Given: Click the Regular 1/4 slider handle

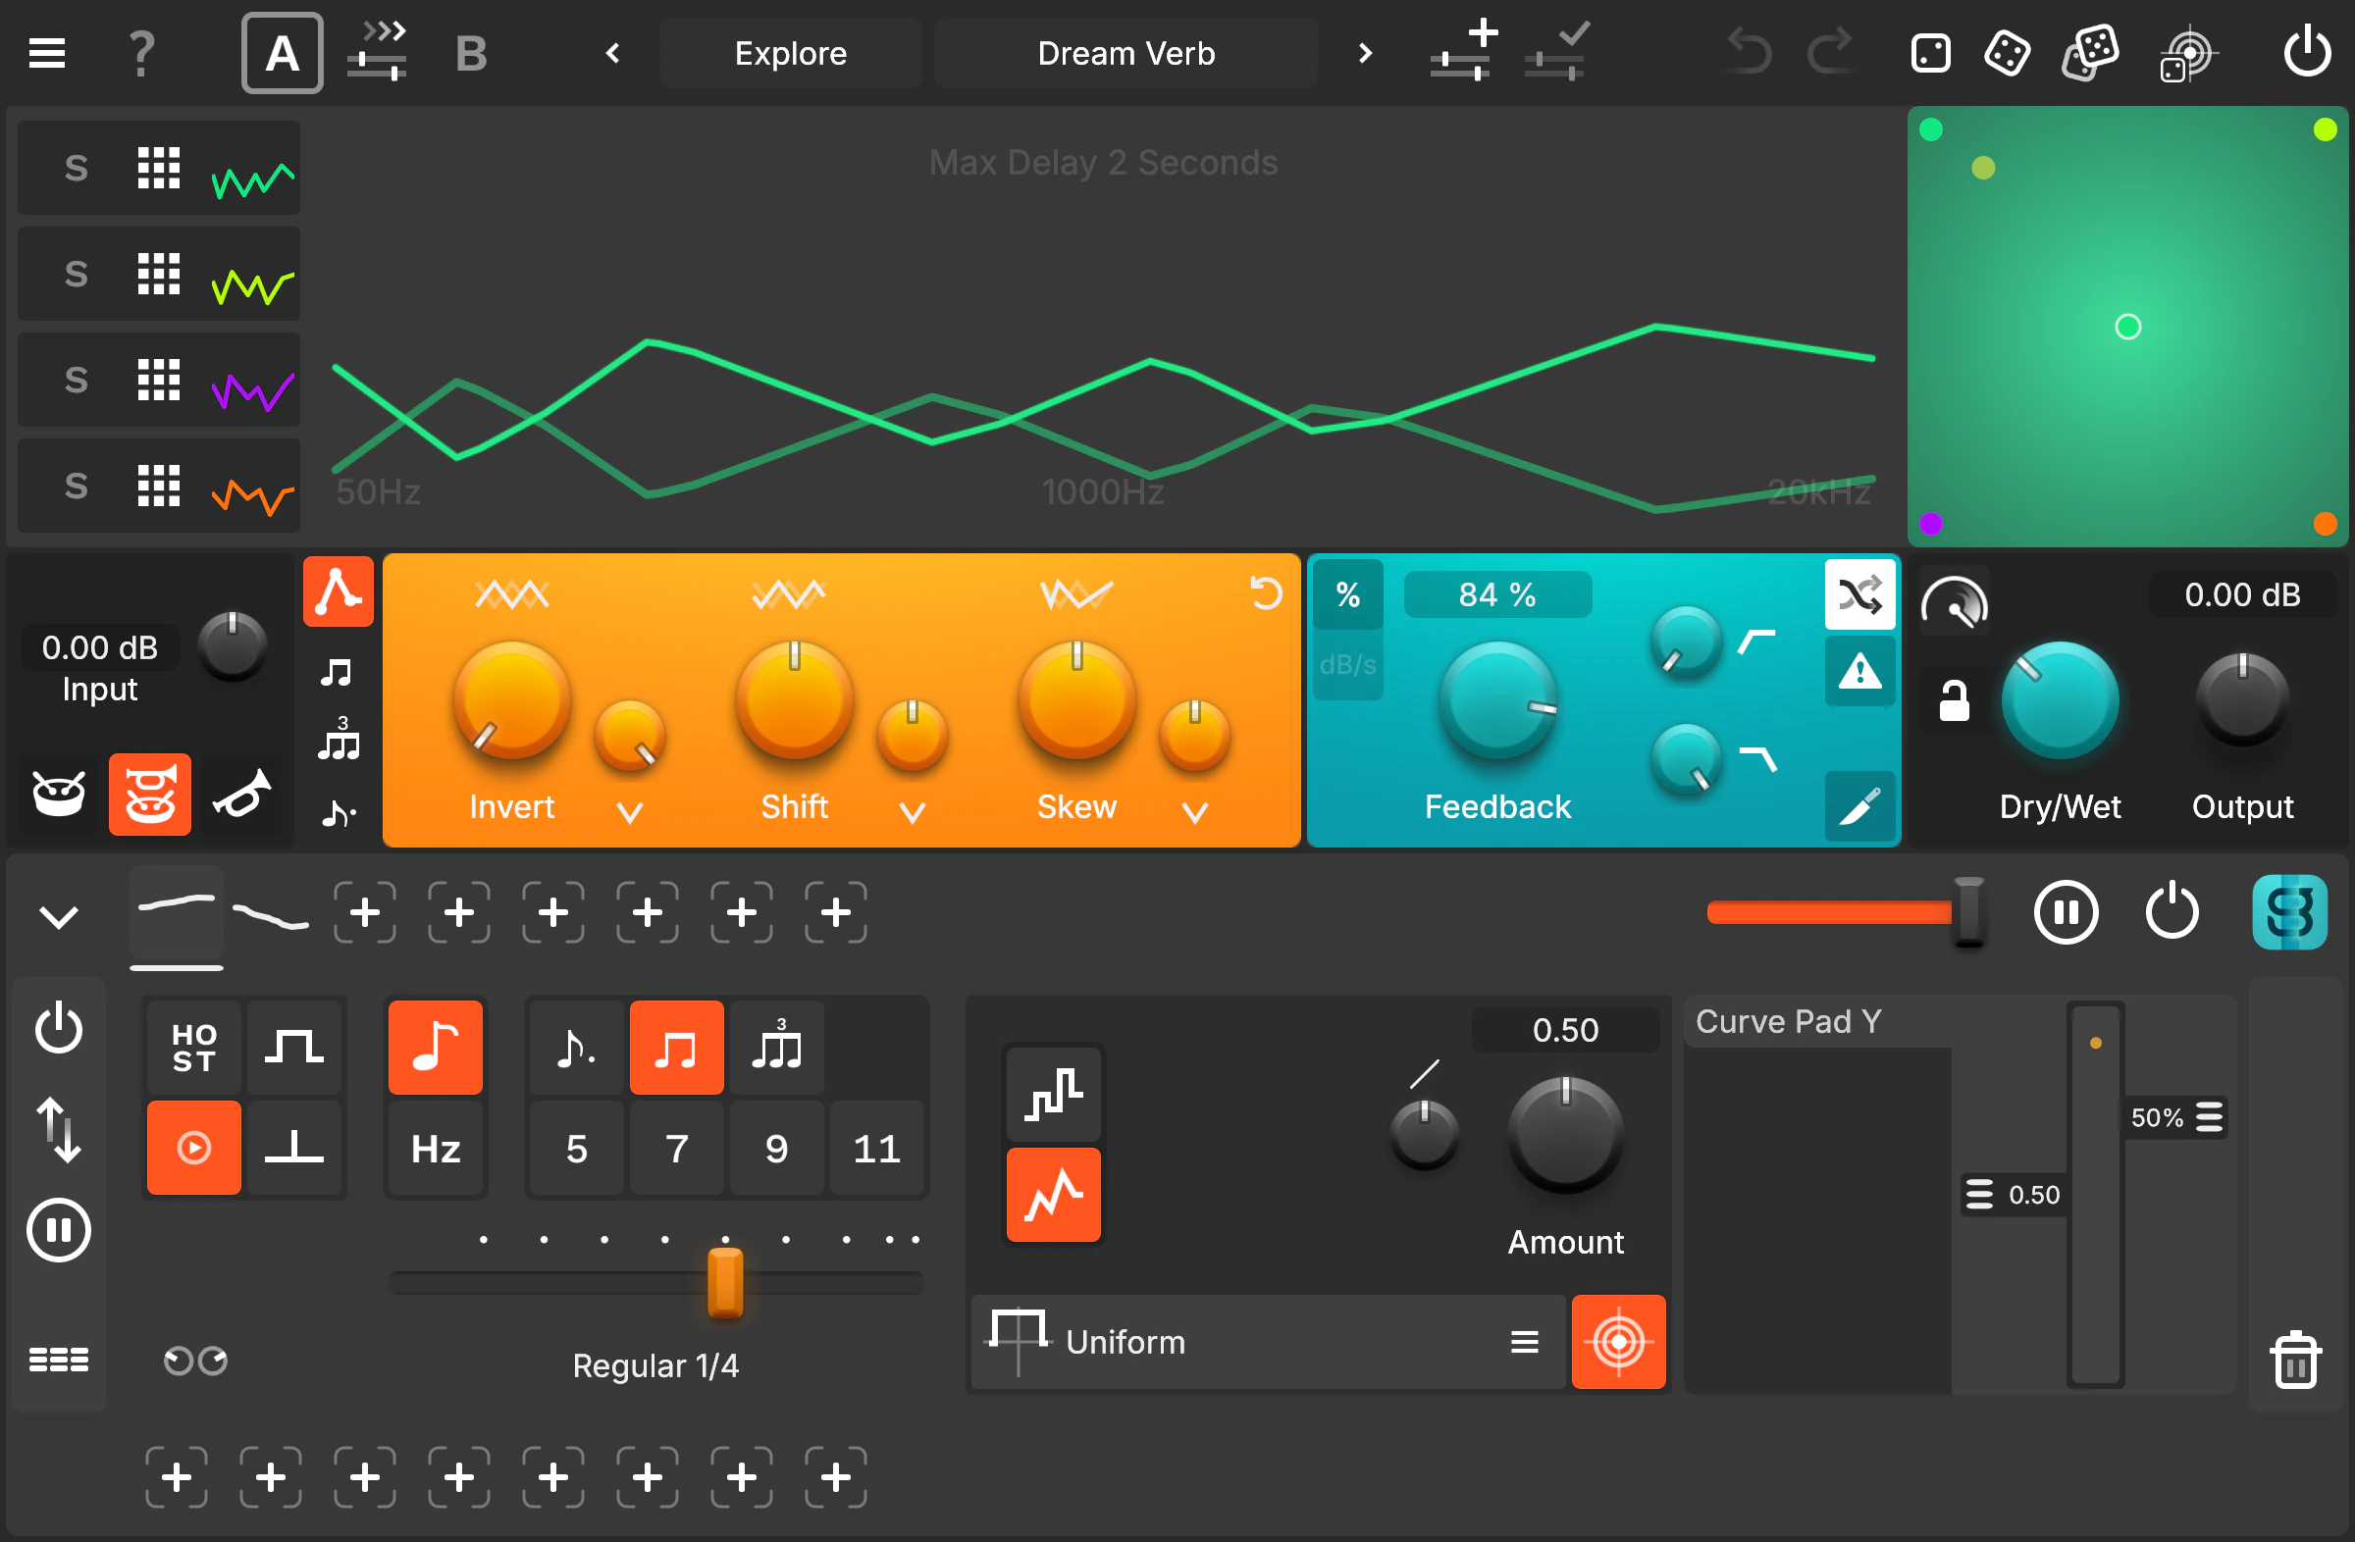Looking at the screenshot, I should click(x=724, y=1284).
